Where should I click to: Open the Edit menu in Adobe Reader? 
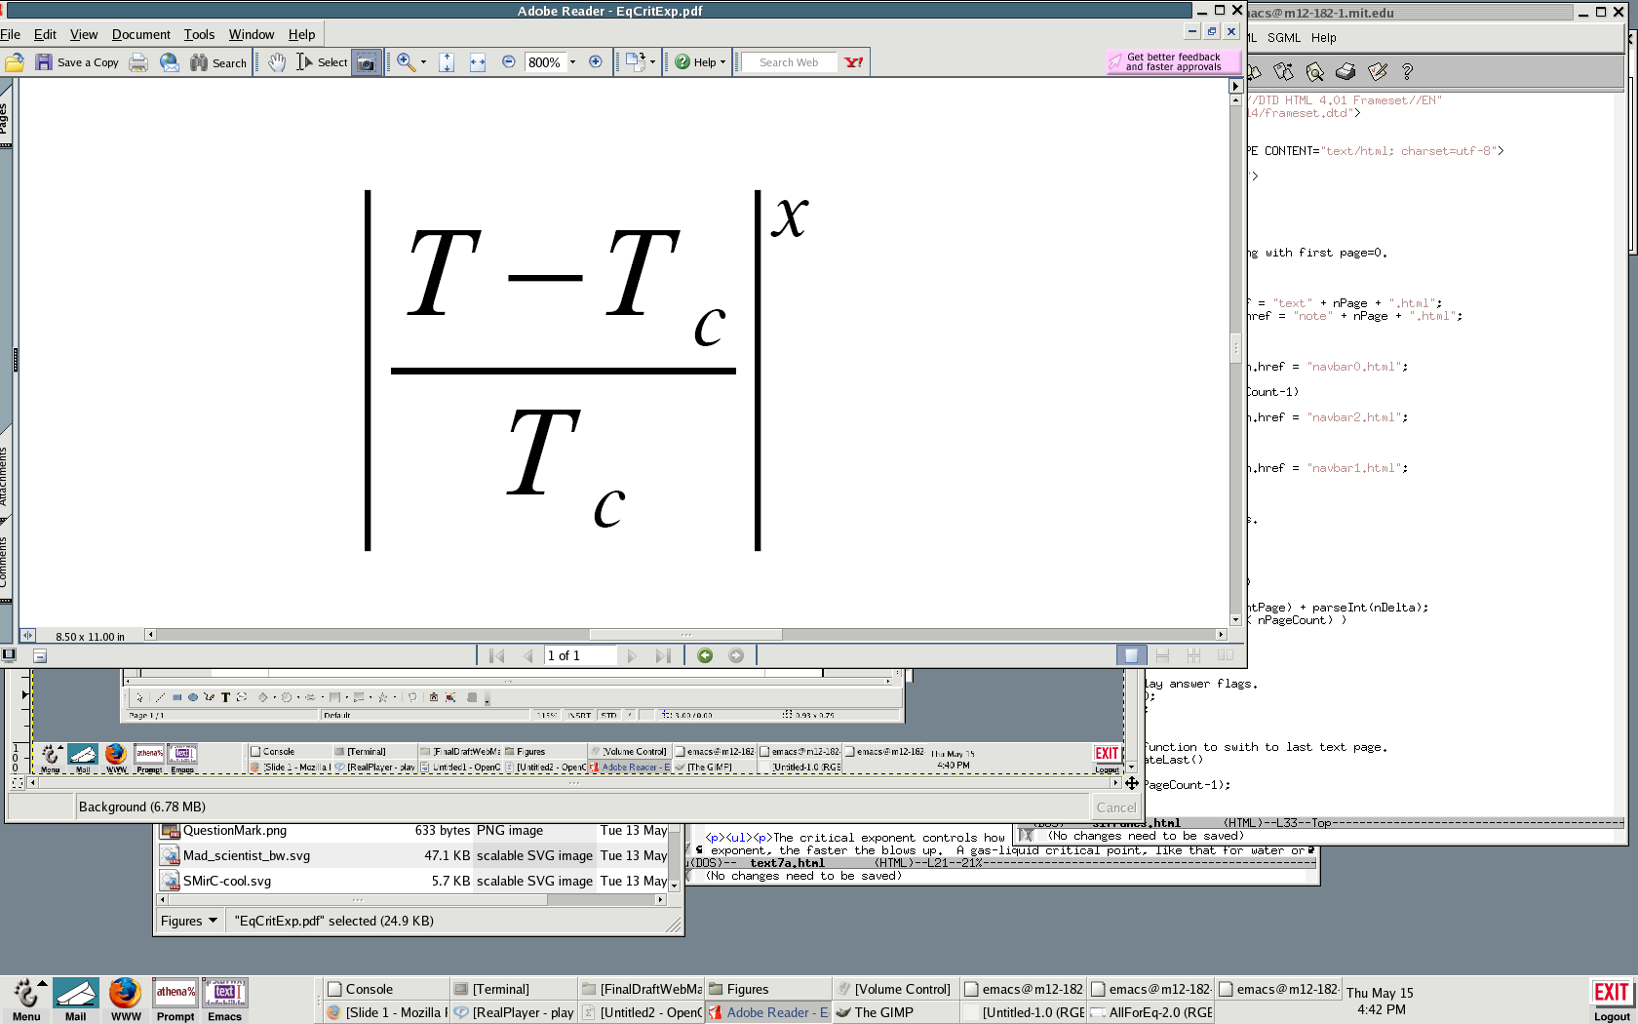point(45,34)
